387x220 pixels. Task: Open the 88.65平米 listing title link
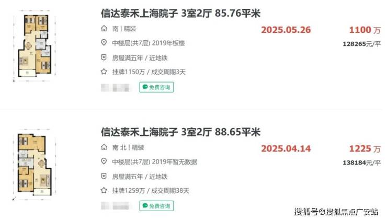tap(180, 132)
